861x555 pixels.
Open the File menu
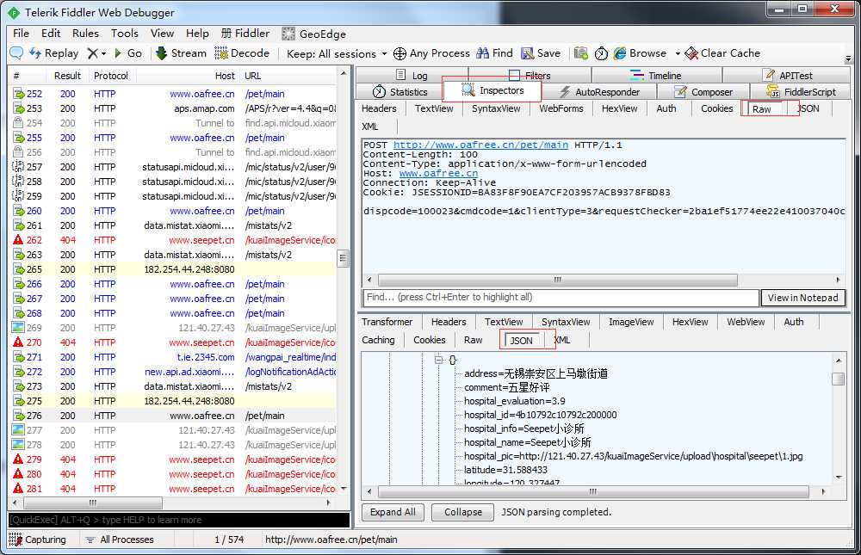21,34
